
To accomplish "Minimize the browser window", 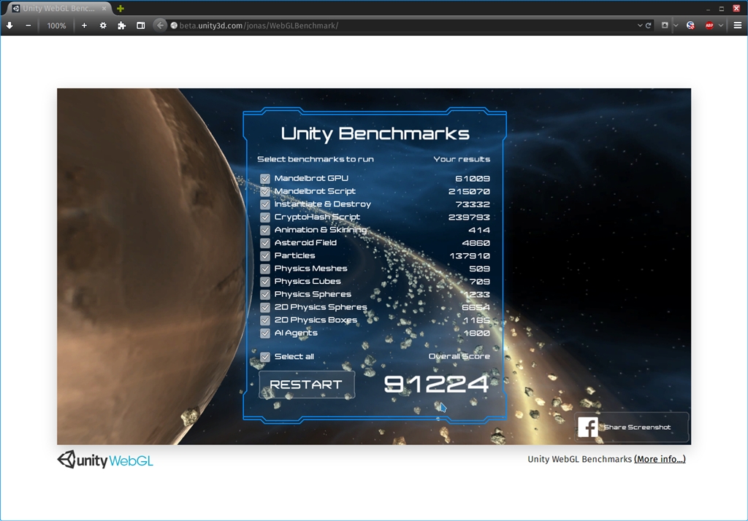I will click(x=708, y=9).
